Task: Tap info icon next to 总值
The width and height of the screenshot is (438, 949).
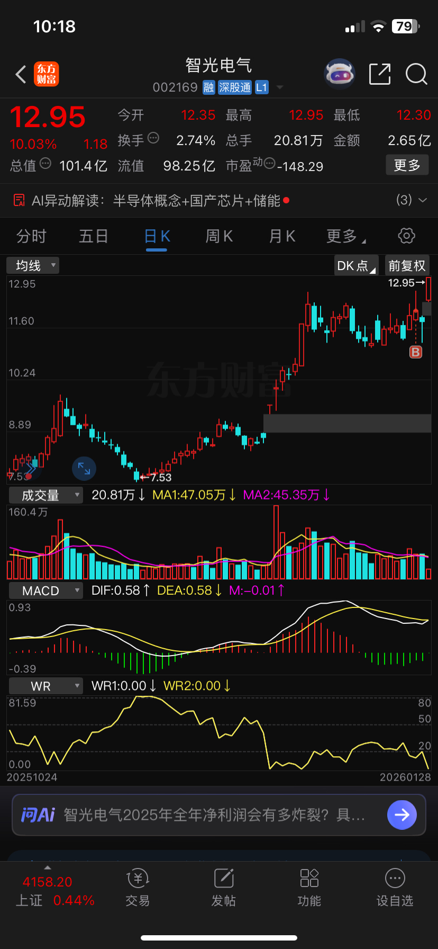Action: click(45, 164)
